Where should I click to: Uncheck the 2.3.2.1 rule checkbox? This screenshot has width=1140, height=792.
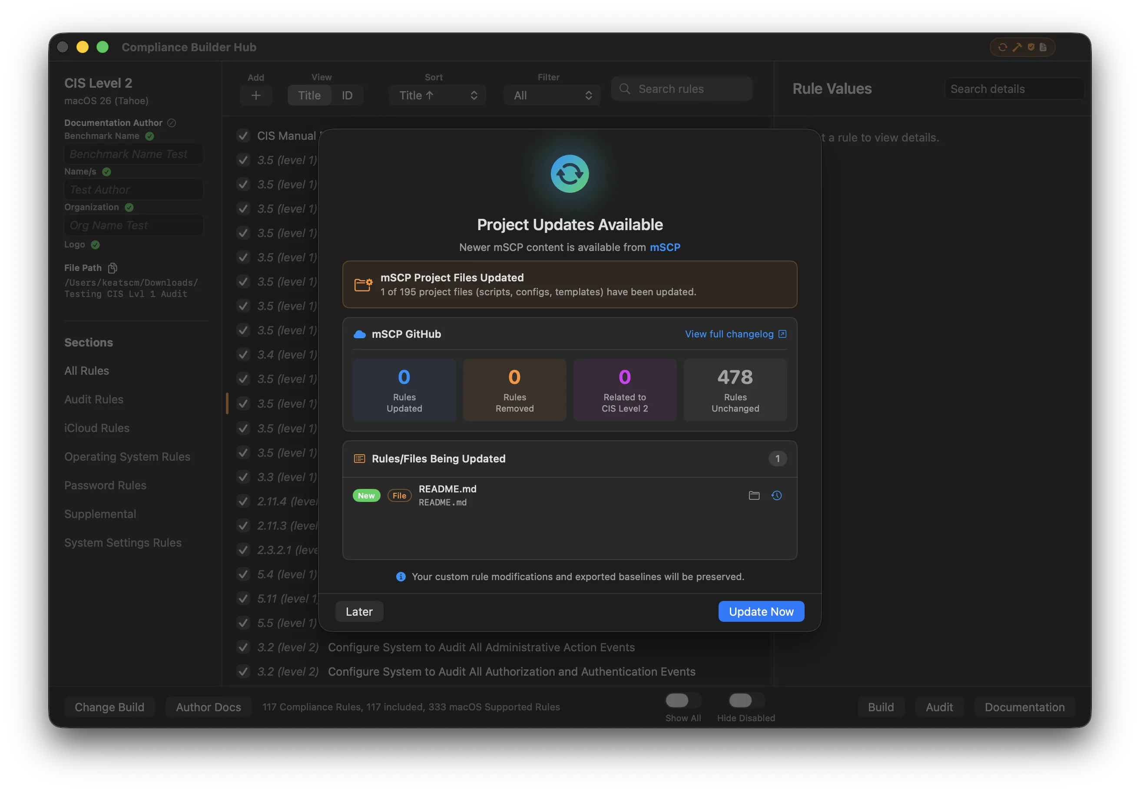[243, 550]
